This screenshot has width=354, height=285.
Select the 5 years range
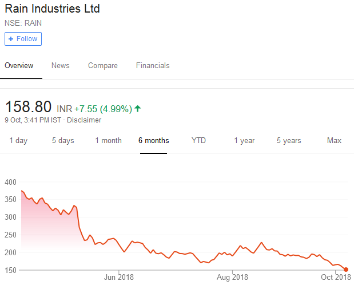pos(289,141)
